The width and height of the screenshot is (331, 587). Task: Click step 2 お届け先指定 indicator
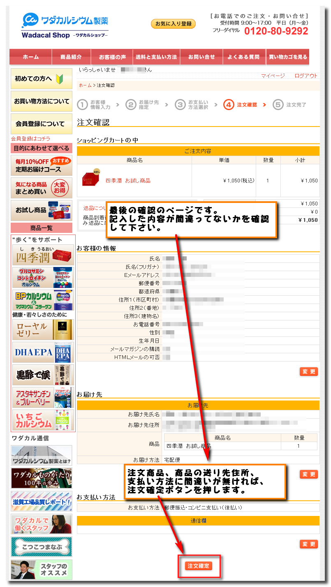pyautogui.click(x=142, y=104)
